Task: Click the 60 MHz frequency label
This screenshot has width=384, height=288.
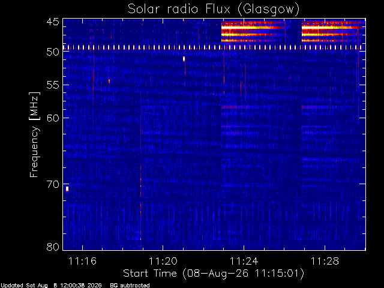Action: click(x=53, y=118)
